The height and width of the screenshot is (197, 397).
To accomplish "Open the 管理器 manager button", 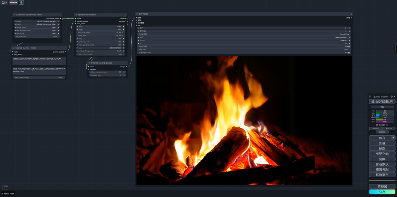I will [382, 186].
